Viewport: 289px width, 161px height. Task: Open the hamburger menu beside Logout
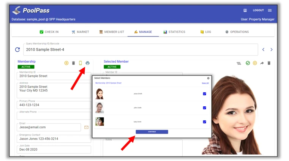(270, 10)
